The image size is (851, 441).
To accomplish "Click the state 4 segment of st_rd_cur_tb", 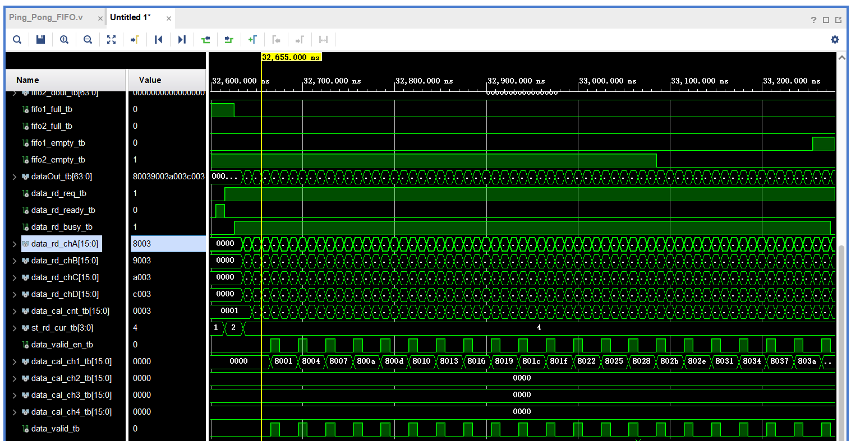I will click(x=539, y=328).
